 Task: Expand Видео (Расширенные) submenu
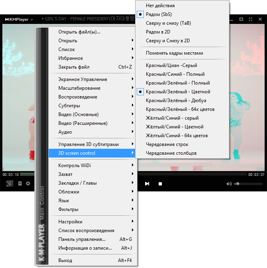click(92, 123)
